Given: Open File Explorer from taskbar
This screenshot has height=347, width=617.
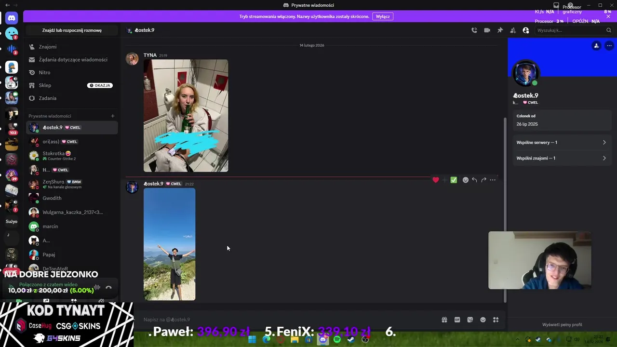Looking at the screenshot, I should click(x=295, y=339).
